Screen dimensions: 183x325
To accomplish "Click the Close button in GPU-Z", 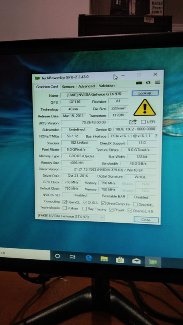I will tap(146, 220).
